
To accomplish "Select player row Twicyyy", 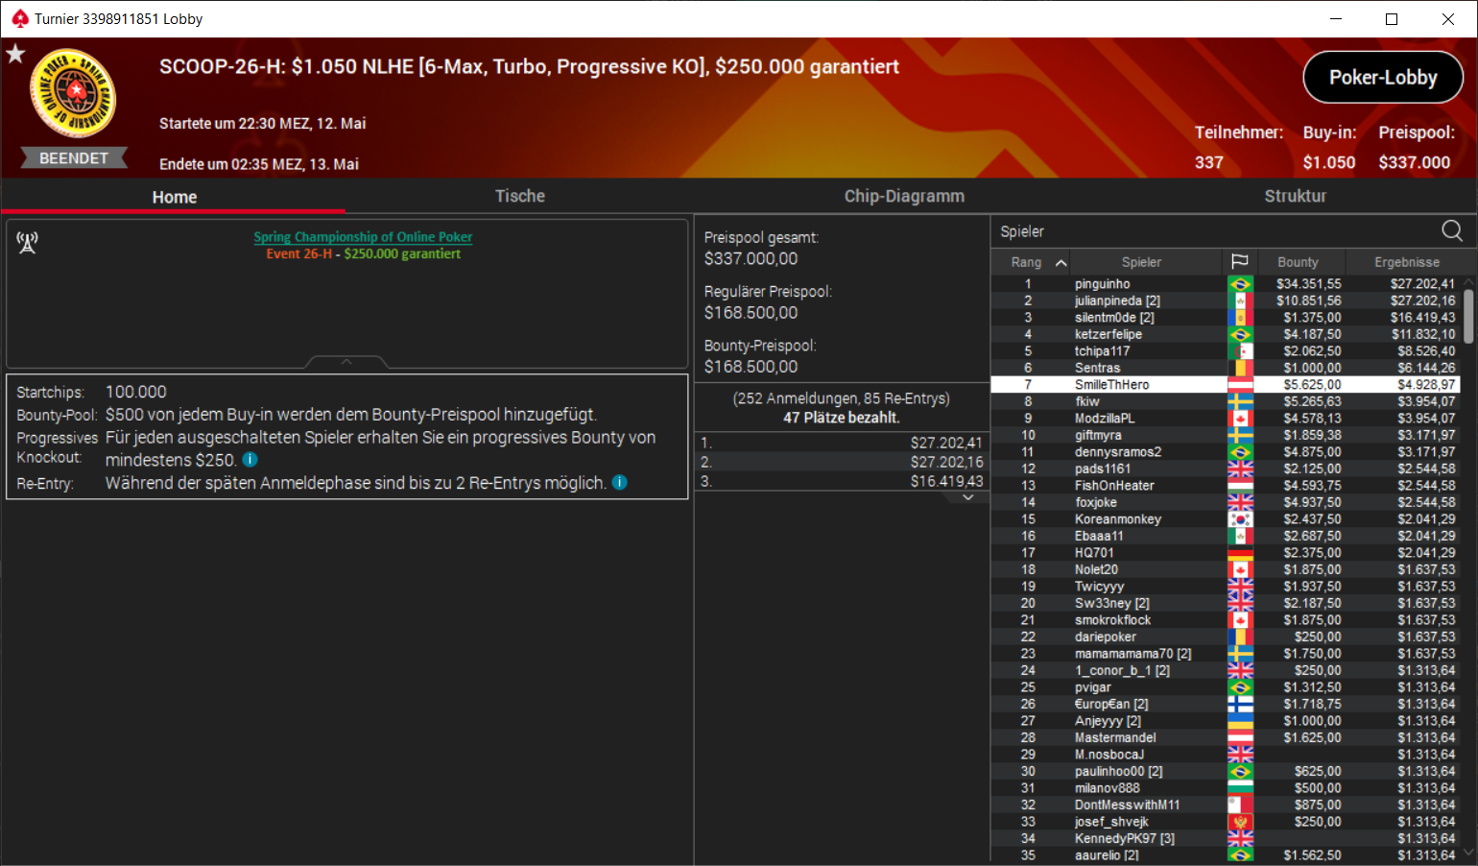I will (1225, 587).
